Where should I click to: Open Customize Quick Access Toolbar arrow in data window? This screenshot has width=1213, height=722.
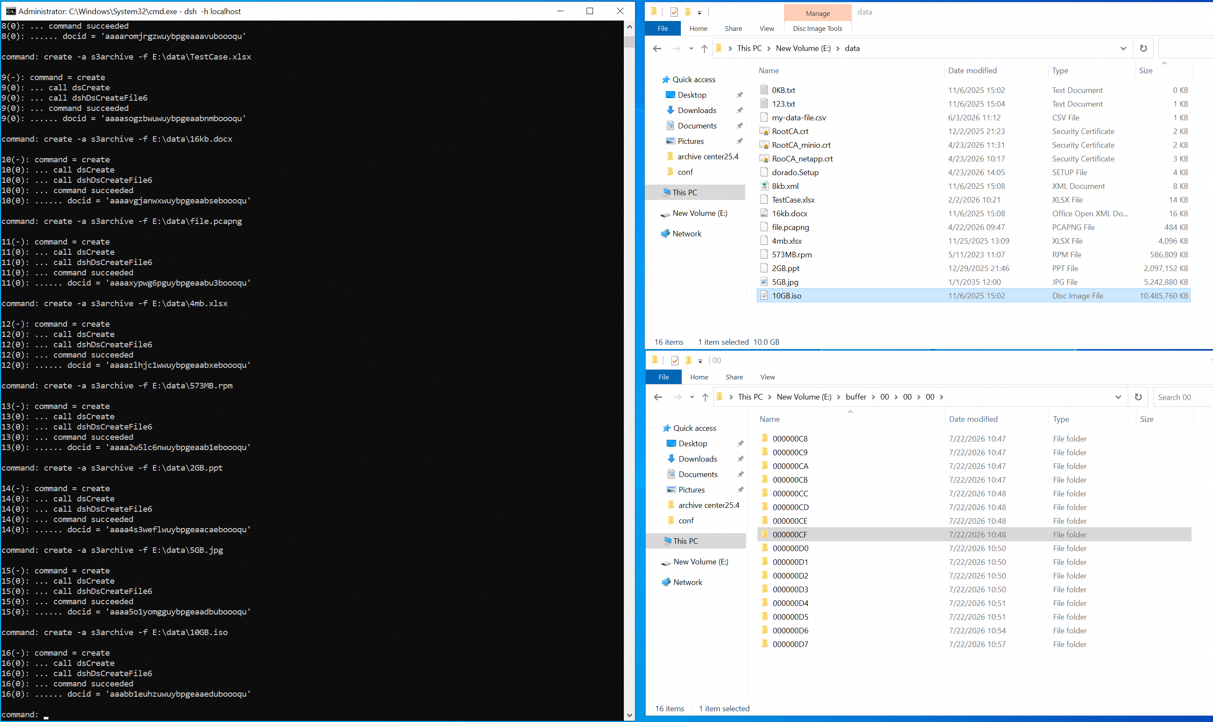tap(699, 13)
